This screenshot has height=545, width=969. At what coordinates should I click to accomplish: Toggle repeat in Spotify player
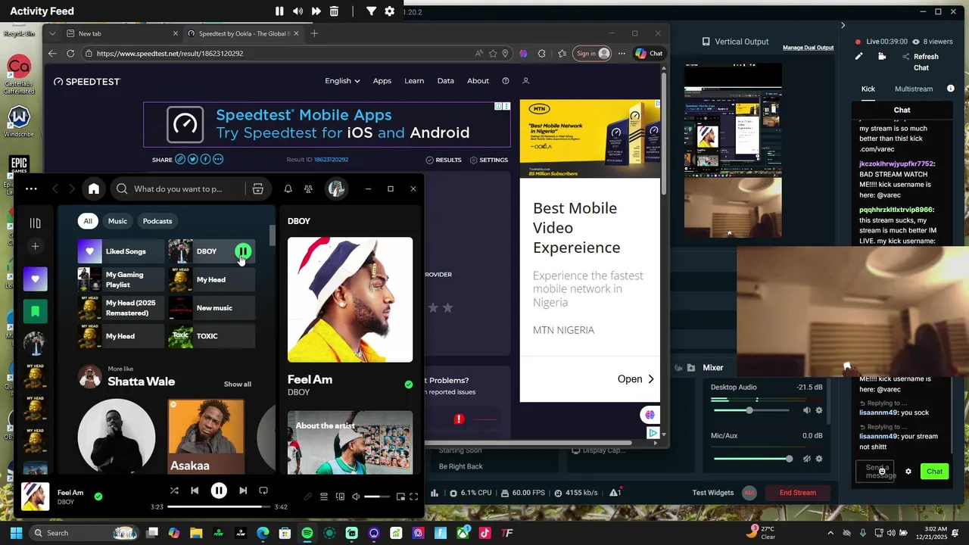(263, 490)
